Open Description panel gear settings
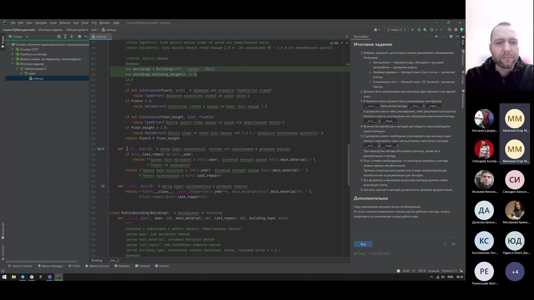 (451, 36)
